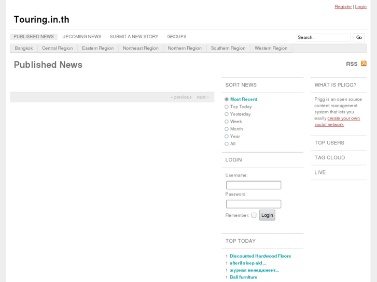Open the Touring.in.th site title
Screen dimensions: 377x282
click(41, 20)
